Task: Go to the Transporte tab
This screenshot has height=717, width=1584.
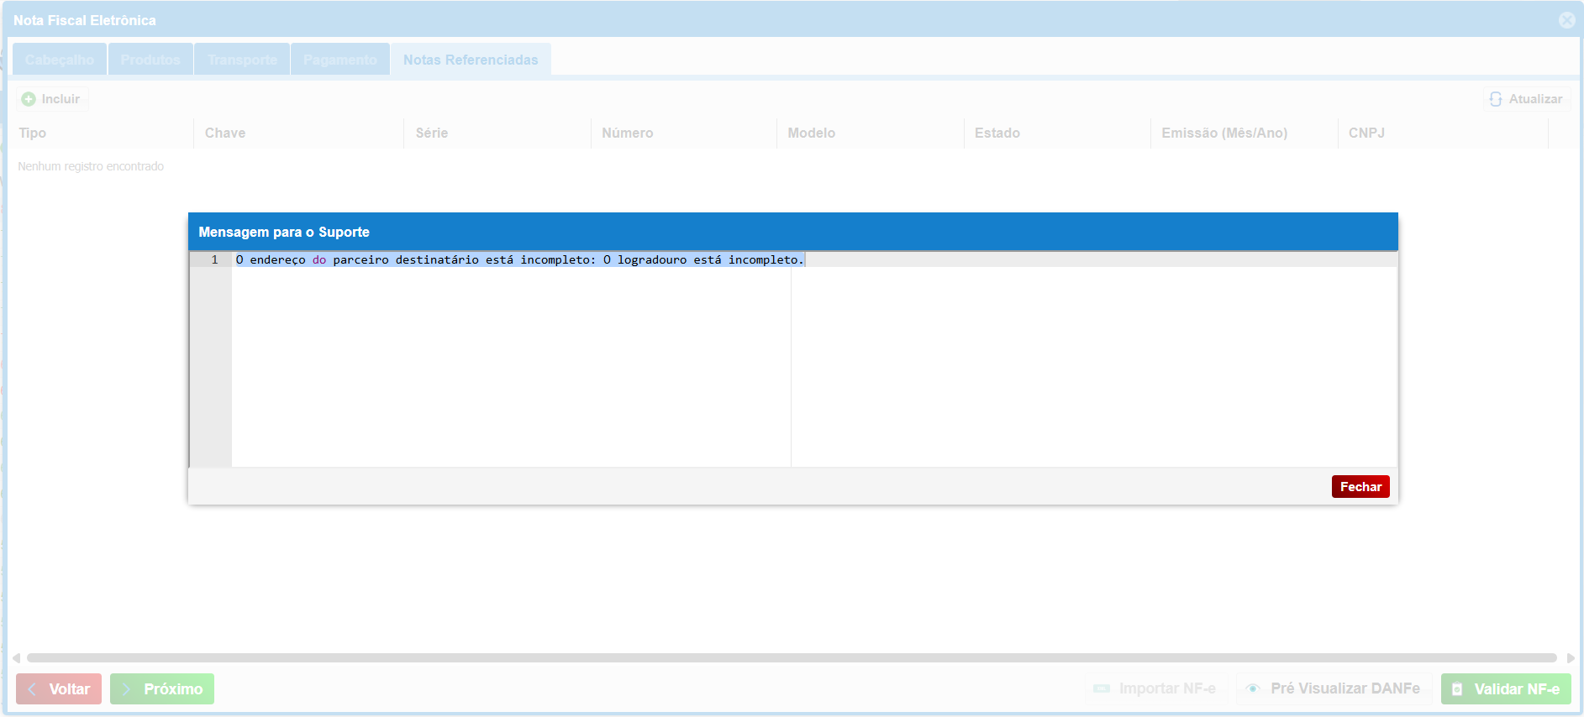Action: (242, 60)
